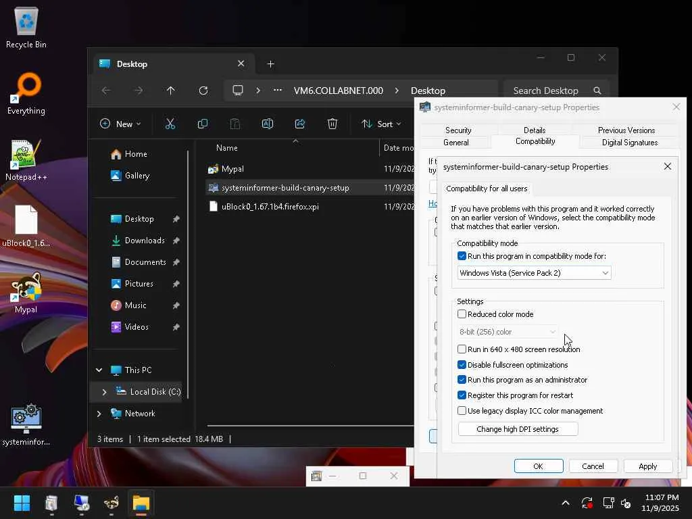Check Use legacy display ICC color management
The image size is (692, 519).
pos(462,411)
